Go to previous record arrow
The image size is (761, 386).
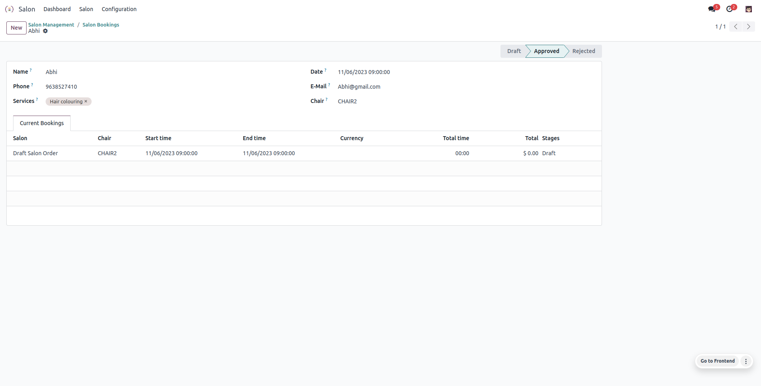736,27
